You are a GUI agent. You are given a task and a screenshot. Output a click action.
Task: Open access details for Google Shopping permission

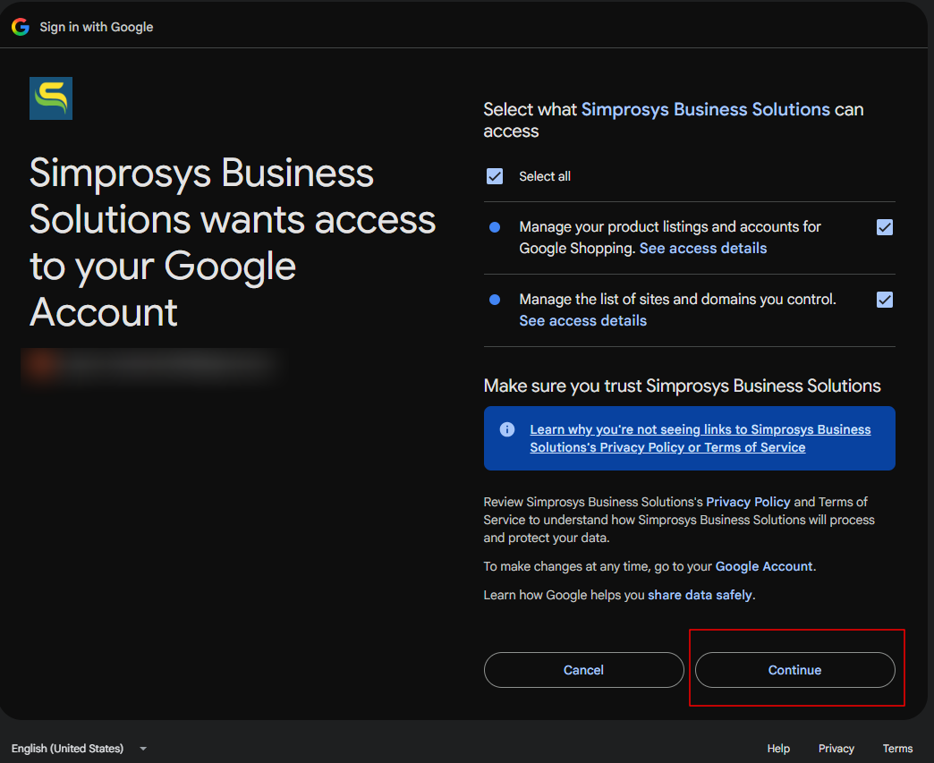703,249
